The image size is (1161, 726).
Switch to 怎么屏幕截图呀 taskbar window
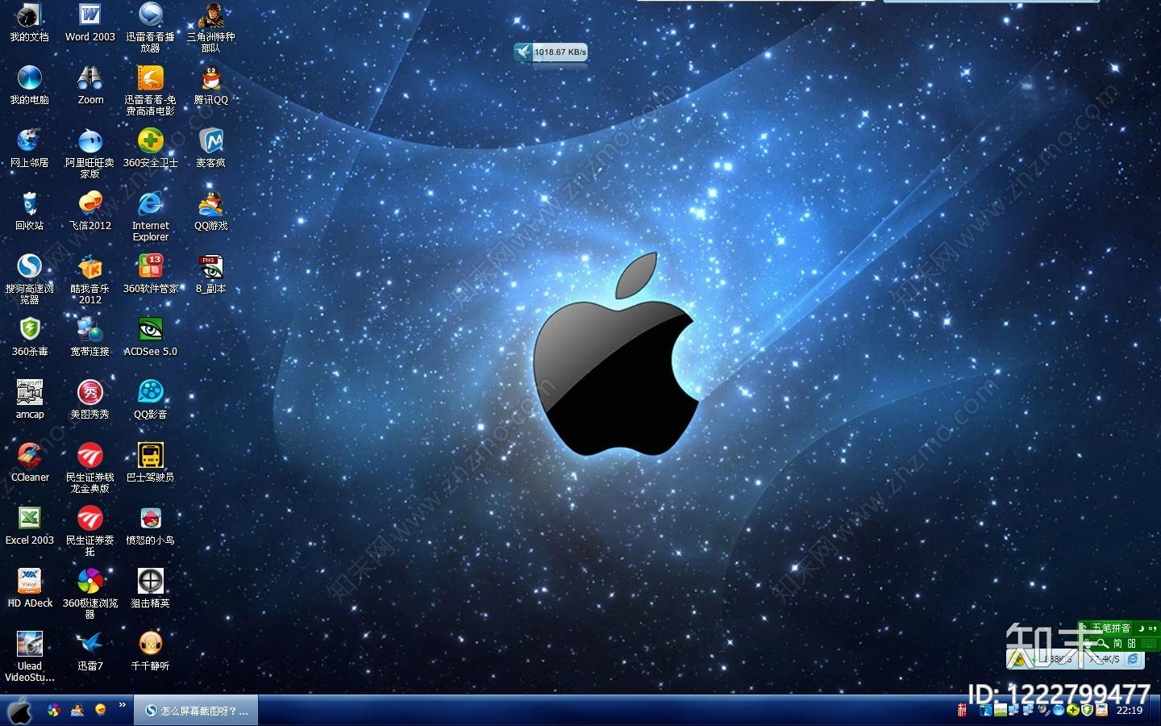click(197, 711)
